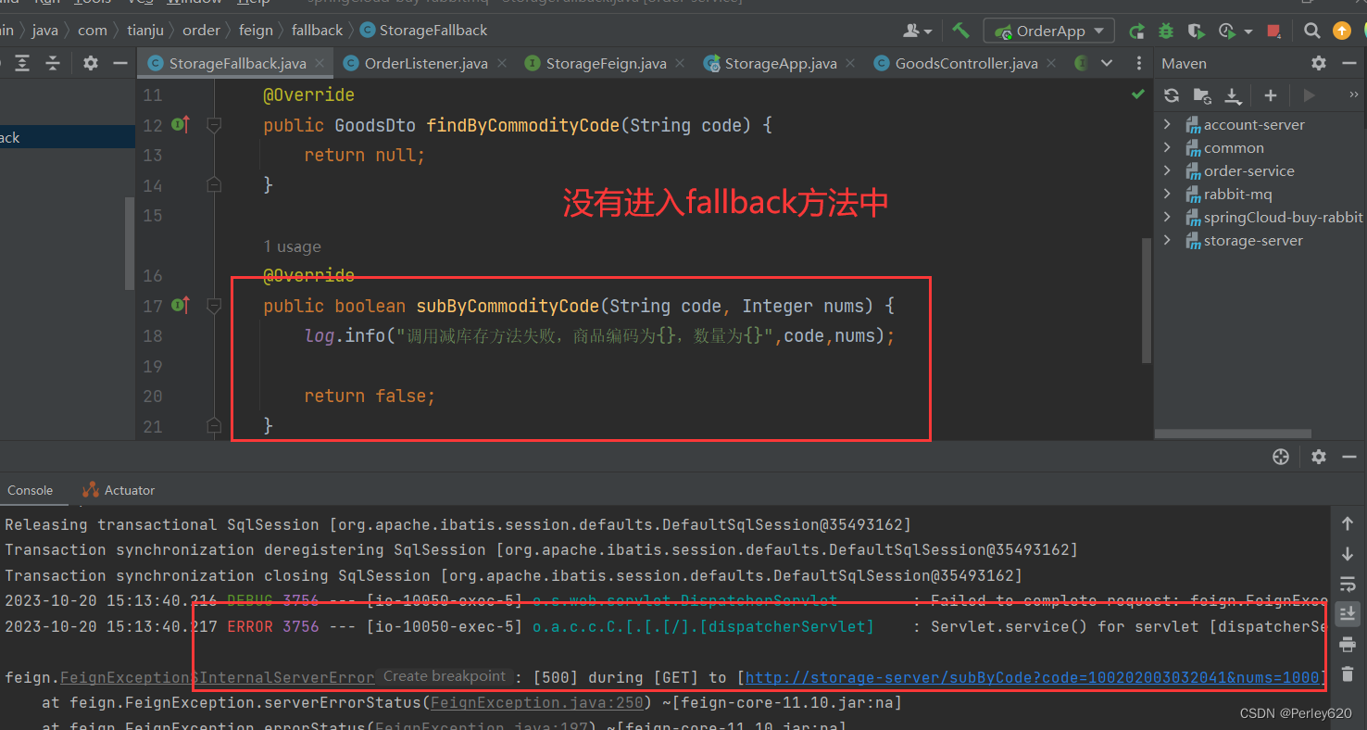Collapse code fold marker at line 12
This screenshot has height=730, width=1367.
tap(214, 125)
